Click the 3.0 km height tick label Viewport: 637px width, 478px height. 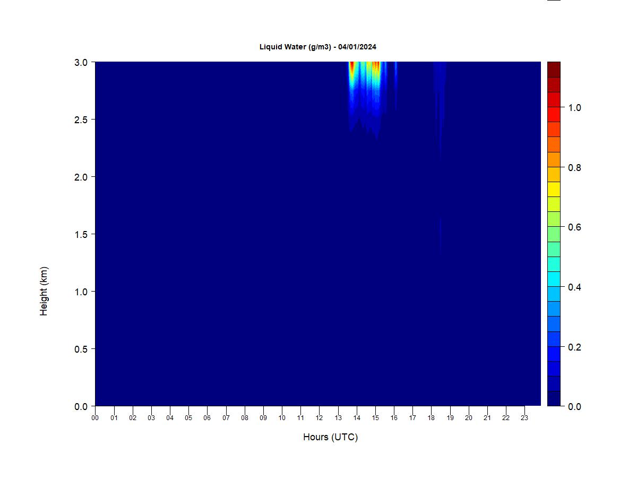81,62
